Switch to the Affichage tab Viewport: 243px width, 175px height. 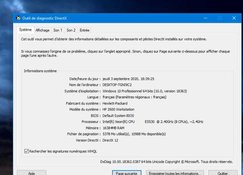click(x=43, y=30)
